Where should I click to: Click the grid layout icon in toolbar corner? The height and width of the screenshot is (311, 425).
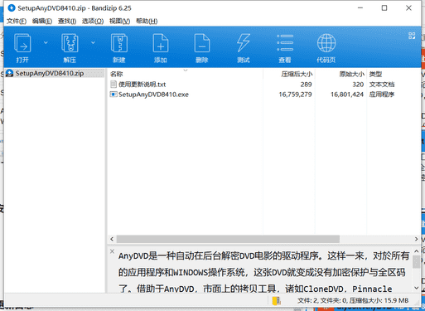pyautogui.click(x=412, y=36)
